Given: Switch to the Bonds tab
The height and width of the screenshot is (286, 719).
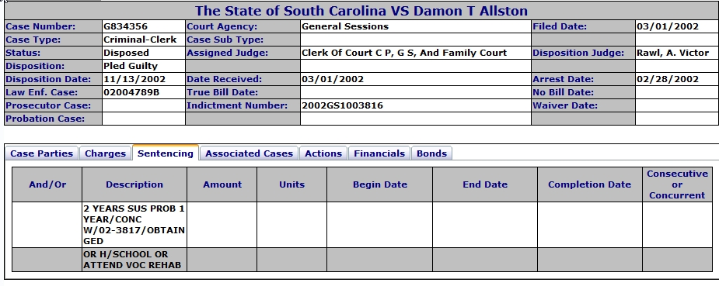Looking at the screenshot, I should point(431,153).
